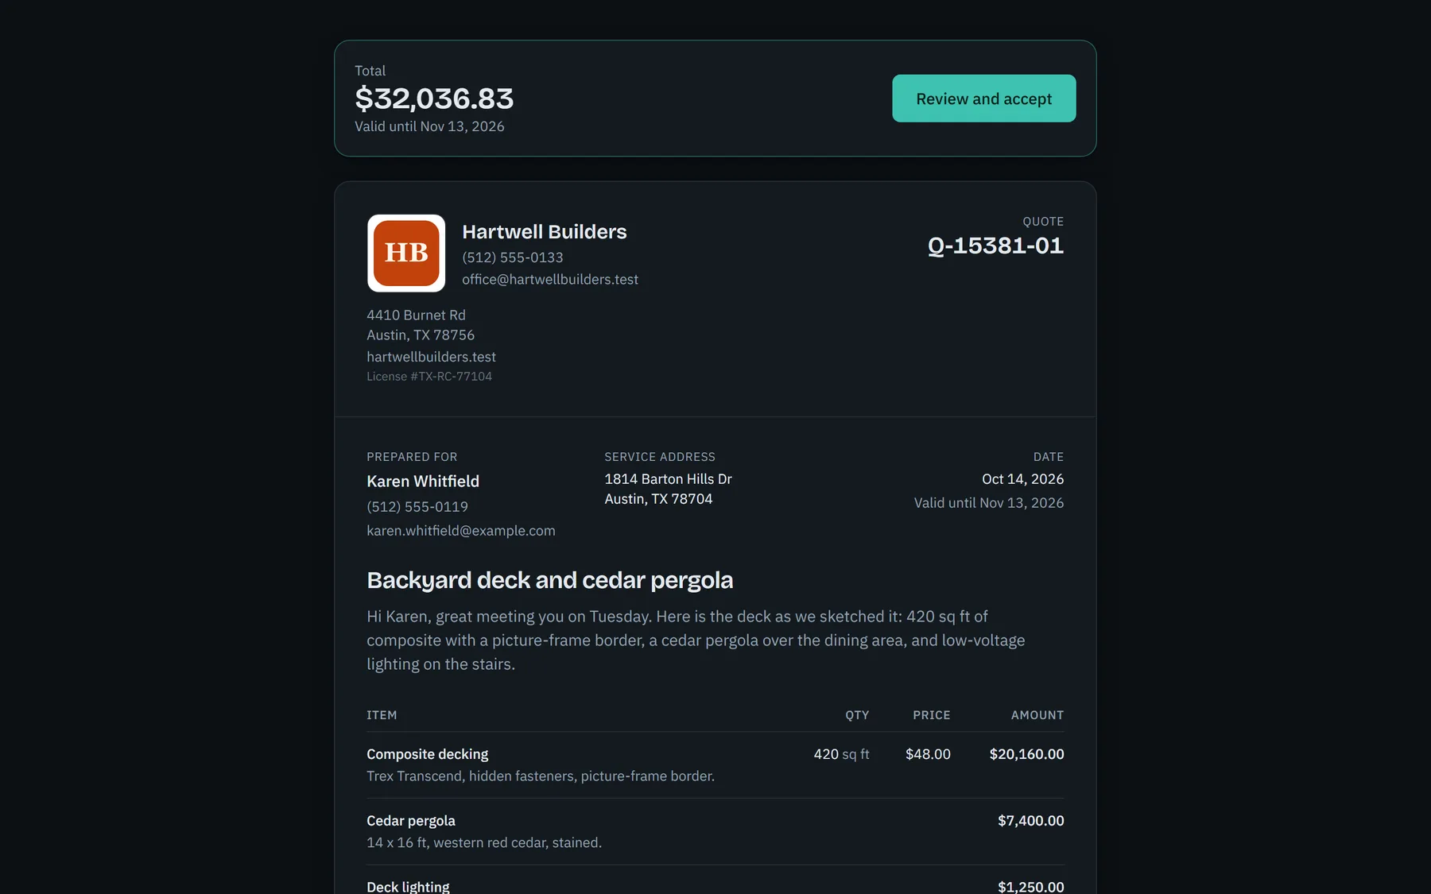Click the Valid until text under the total

[429, 126]
